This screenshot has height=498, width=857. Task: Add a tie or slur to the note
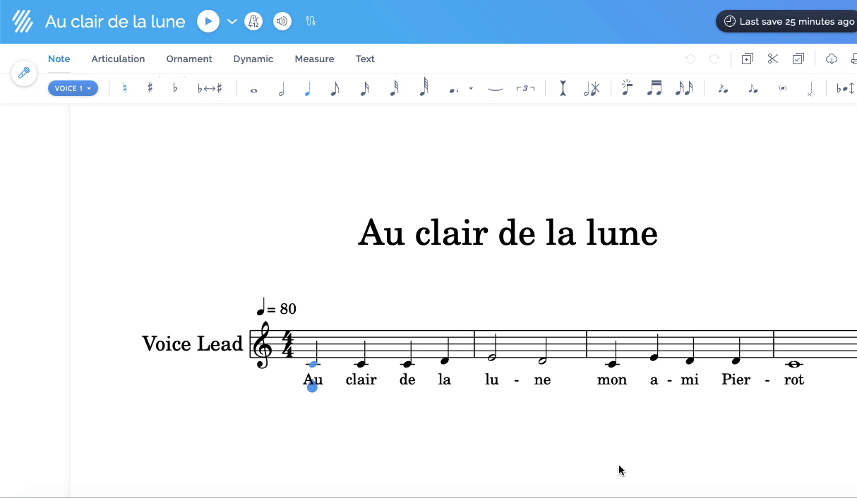pos(496,89)
